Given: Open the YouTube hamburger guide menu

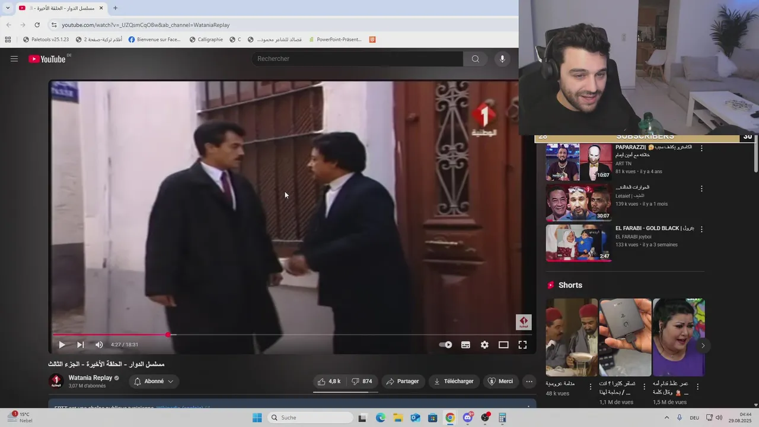Looking at the screenshot, I should tap(14, 59).
